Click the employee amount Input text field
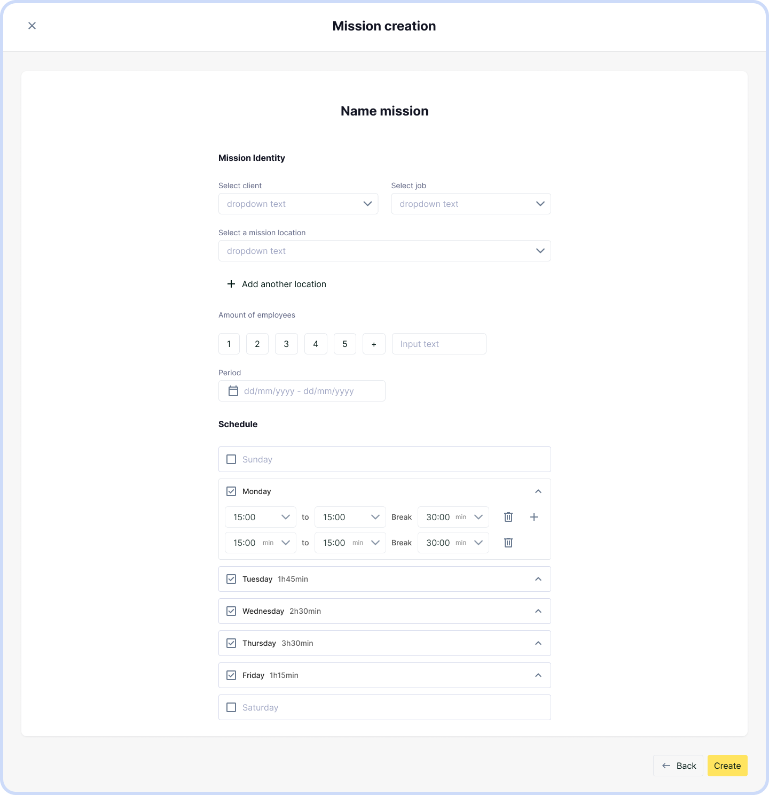The height and width of the screenshot is (795, 769). pos(438,344)
